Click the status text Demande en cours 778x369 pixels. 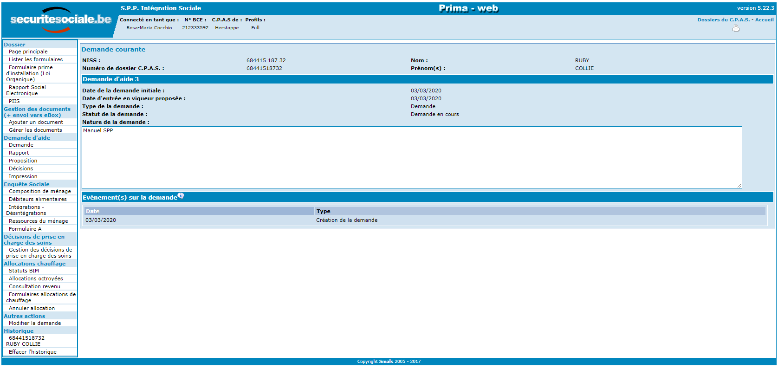pyautogui.click(x=434, y=114)
